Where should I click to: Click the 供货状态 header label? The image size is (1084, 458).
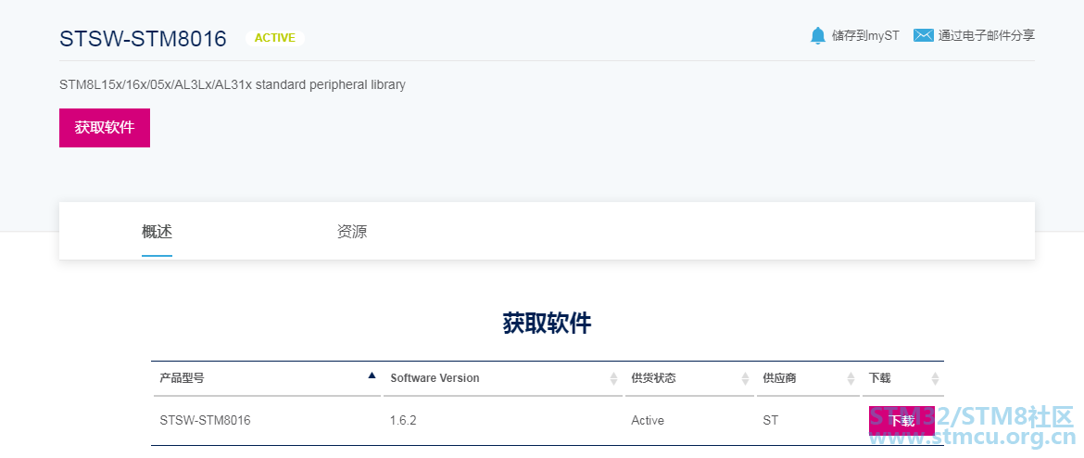click(x=653, y=377)
